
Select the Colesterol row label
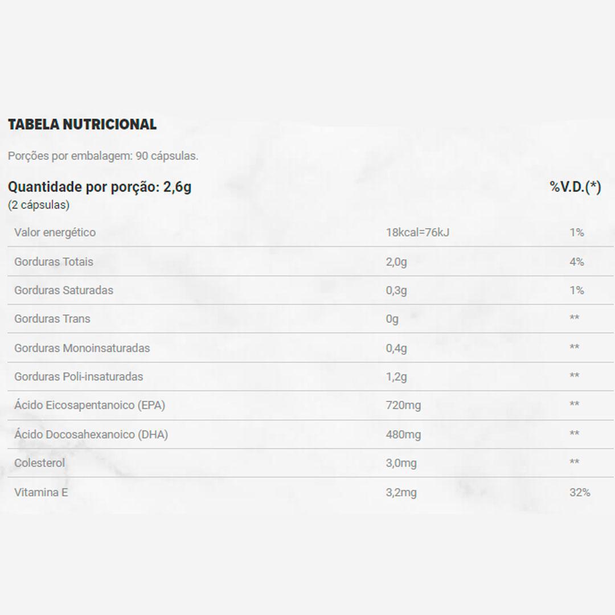[x=40, y=463]
